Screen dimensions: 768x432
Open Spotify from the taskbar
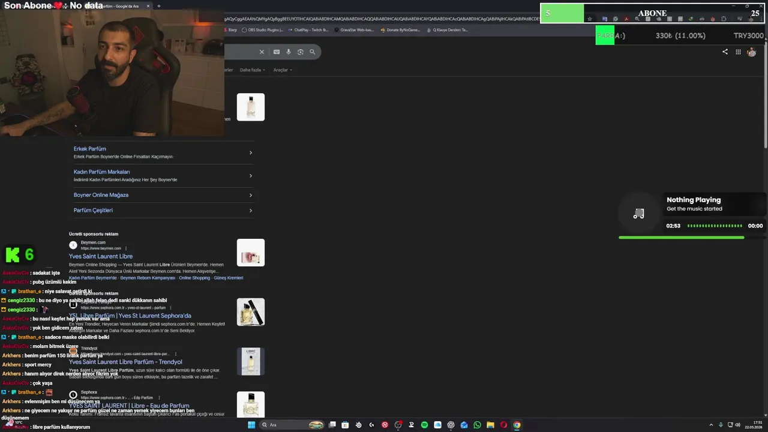(x=424, y=425)
